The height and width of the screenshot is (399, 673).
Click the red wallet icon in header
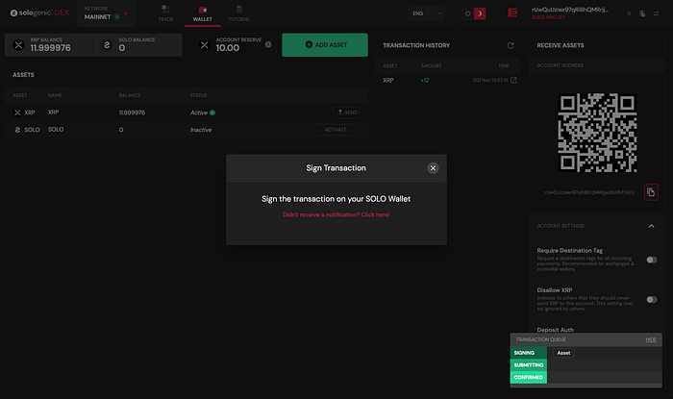512,12
